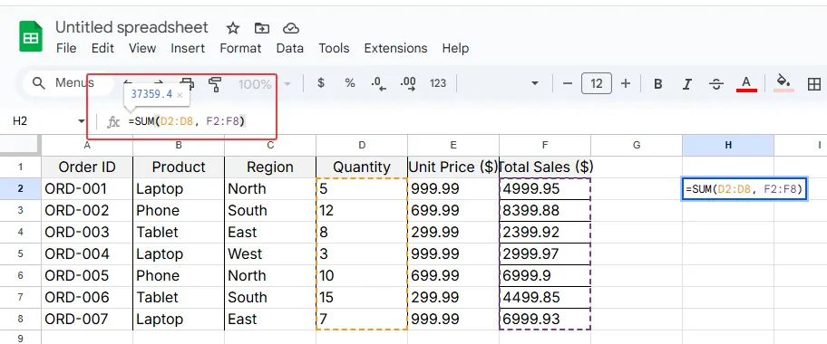
Task: Select Tablet cell in ORD-006 row
Action: tap(179, 298)
